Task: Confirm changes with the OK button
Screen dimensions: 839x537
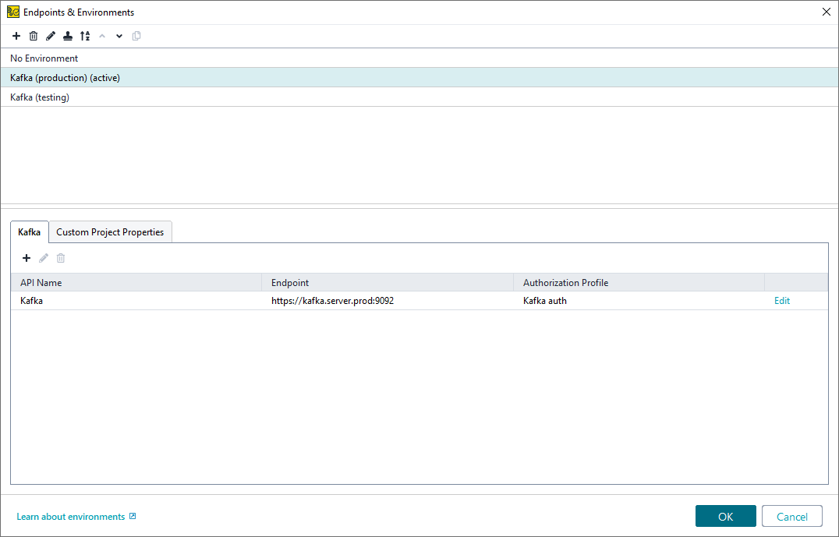Action: click(x=726, y=516)
